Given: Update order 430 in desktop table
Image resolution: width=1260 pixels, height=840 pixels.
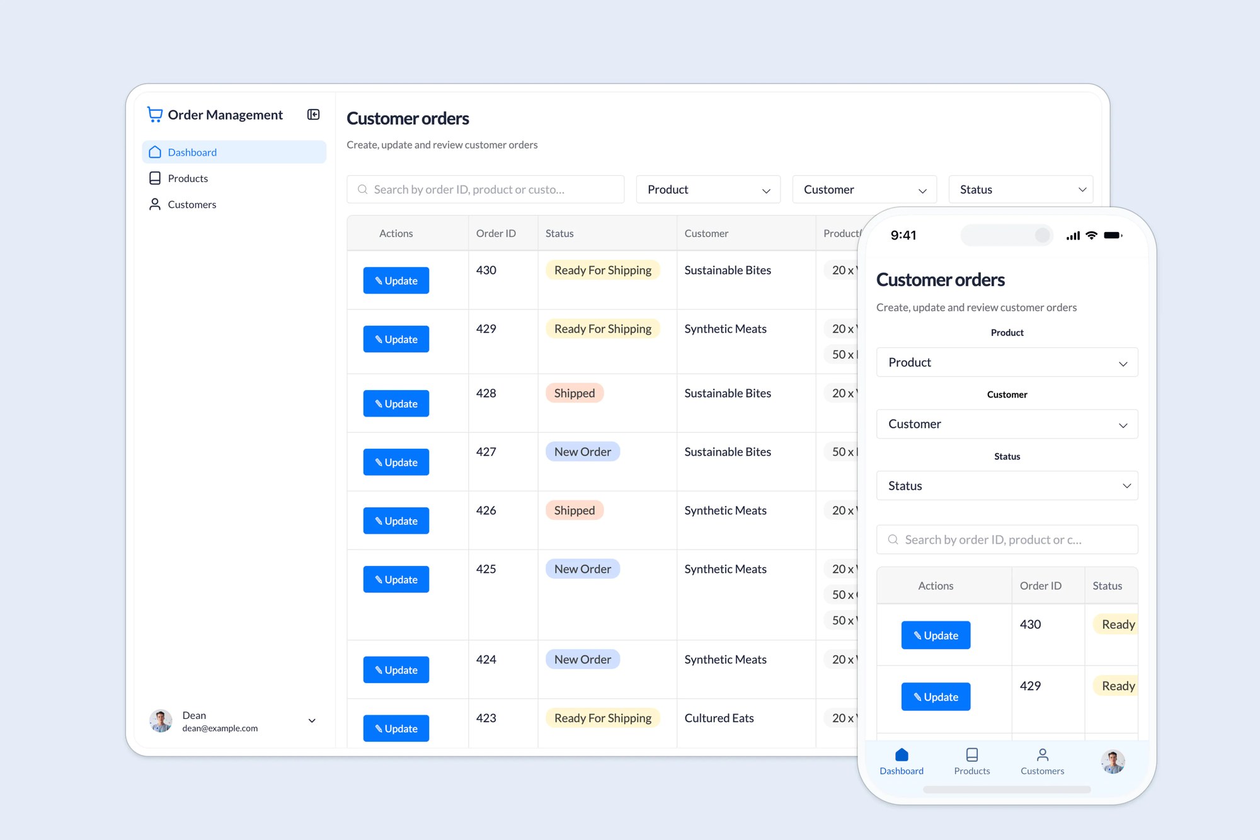Looking at the screenshot, I should pos(396,280).
